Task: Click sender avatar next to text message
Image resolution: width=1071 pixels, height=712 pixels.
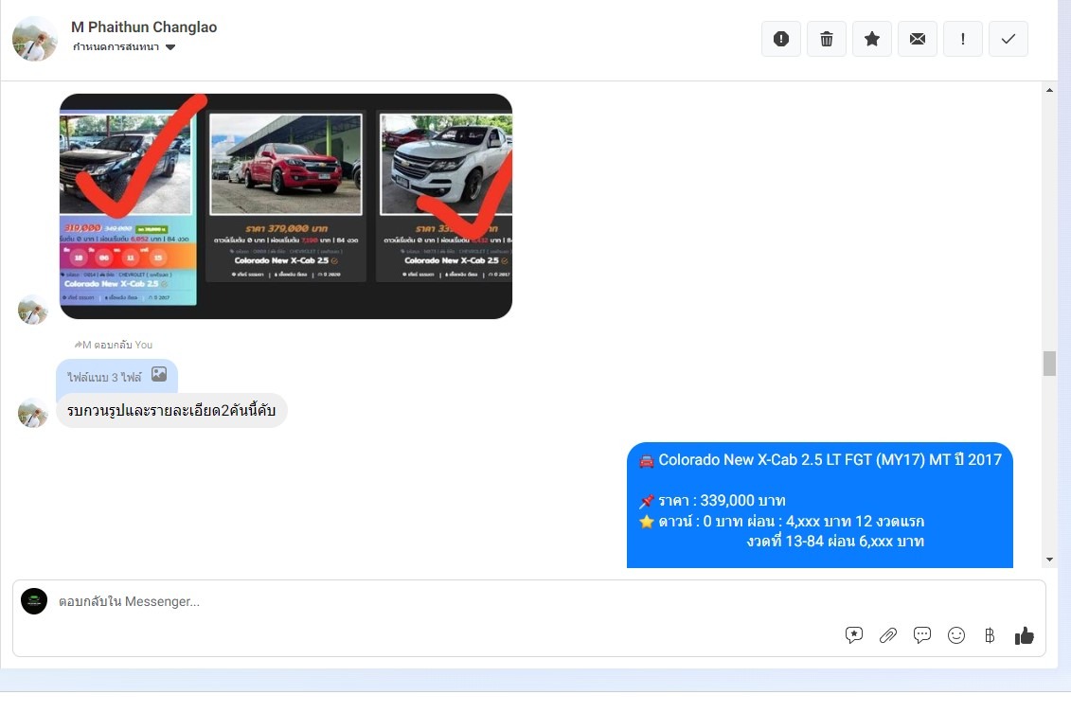Action: 32,413
